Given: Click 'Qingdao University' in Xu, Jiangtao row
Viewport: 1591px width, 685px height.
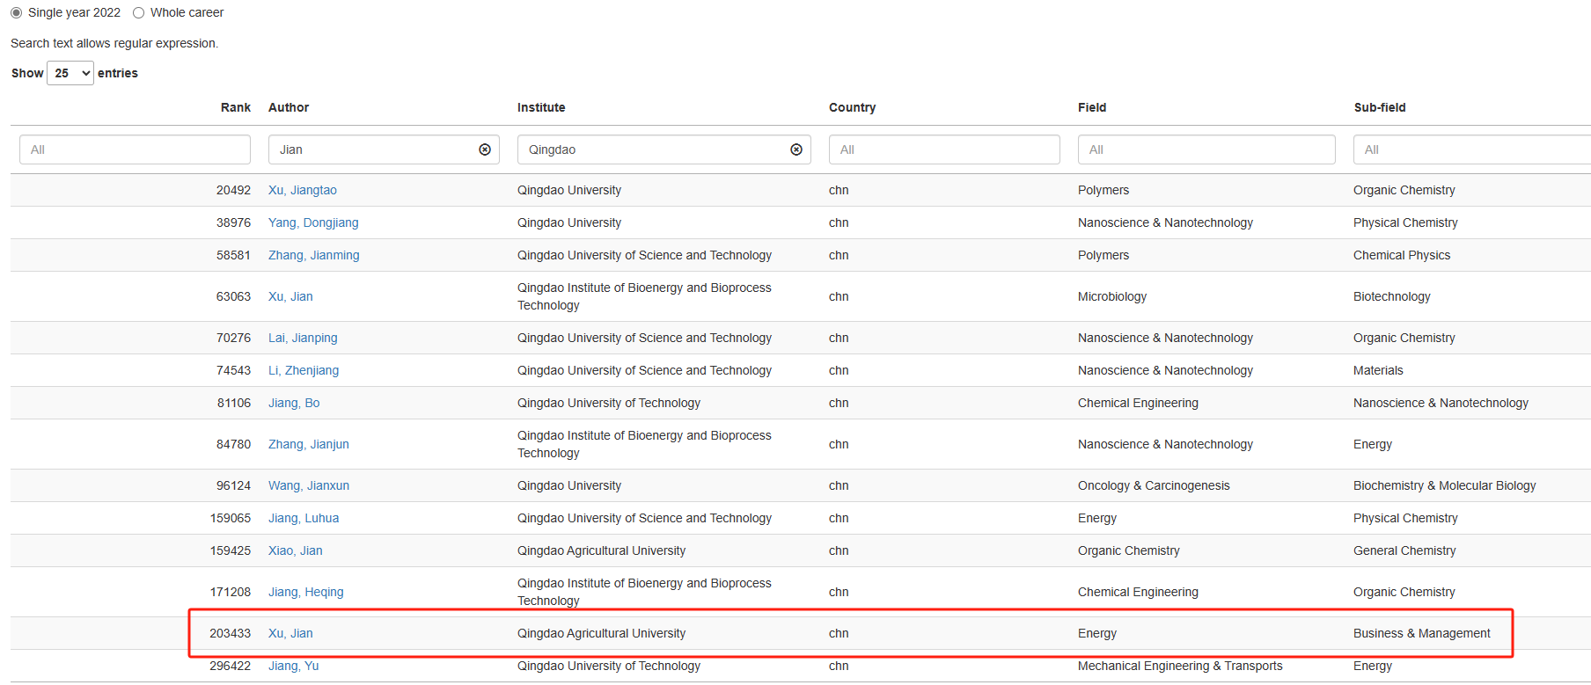Looking at the screenshot, I should click(569, 190).
